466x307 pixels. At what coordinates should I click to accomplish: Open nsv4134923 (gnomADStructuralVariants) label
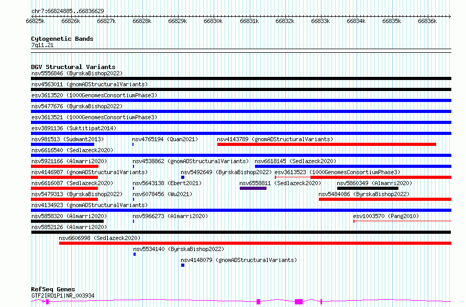tap(90, 205)
